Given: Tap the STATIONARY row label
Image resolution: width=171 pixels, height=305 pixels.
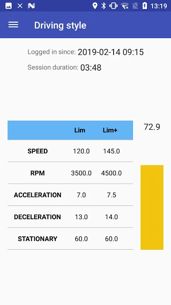Looking at the screenshot, I should click(38, 239).
